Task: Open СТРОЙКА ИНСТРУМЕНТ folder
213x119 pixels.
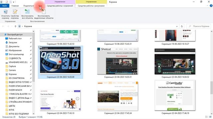Action: (20, 102)
